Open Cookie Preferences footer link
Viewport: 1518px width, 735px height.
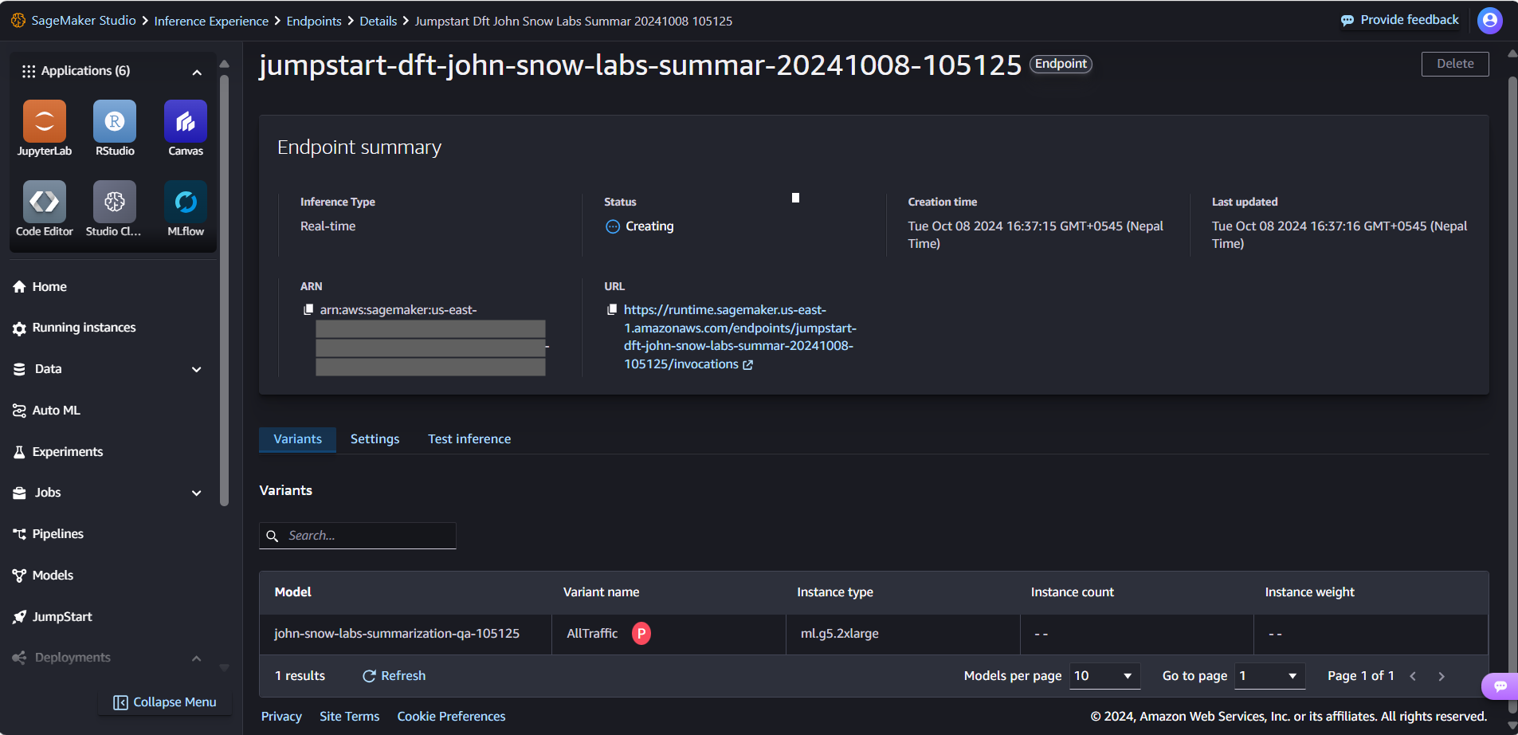coord(451,717)
